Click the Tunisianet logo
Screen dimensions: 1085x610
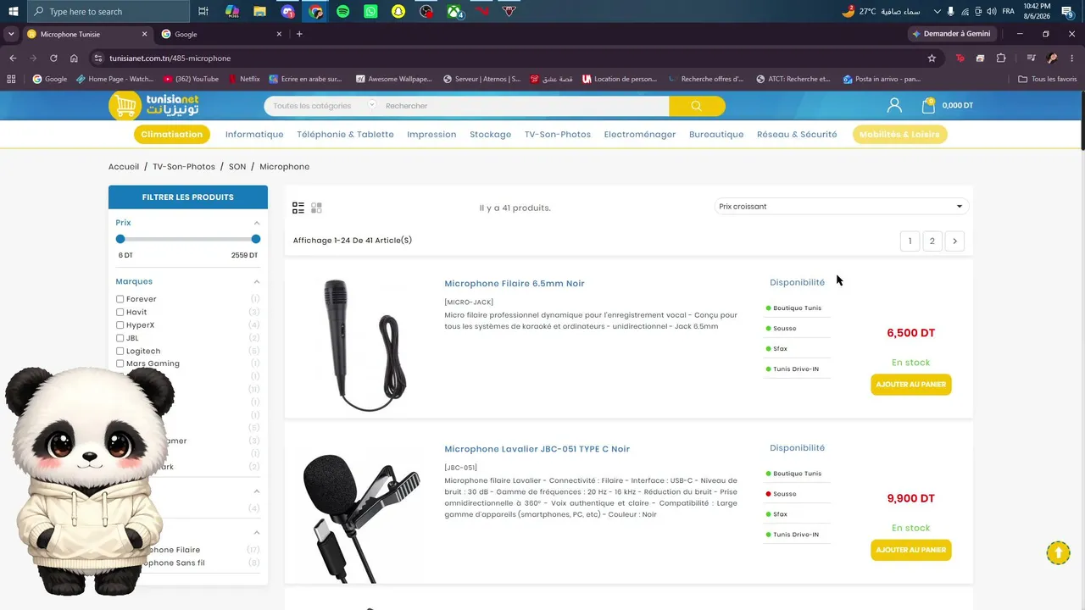pos(154,105)
